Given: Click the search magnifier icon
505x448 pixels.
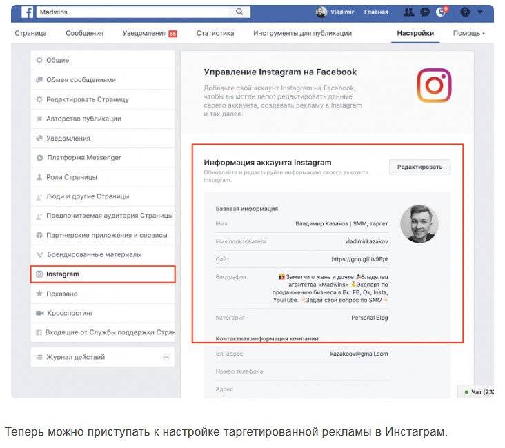Looking at the screenshot, I should click(x=239, y=12).
